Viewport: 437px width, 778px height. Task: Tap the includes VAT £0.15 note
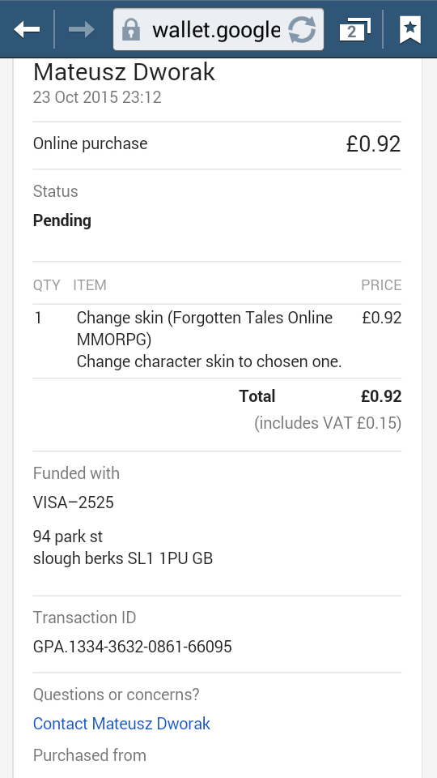pyautogui.click(x=328, y=423)
